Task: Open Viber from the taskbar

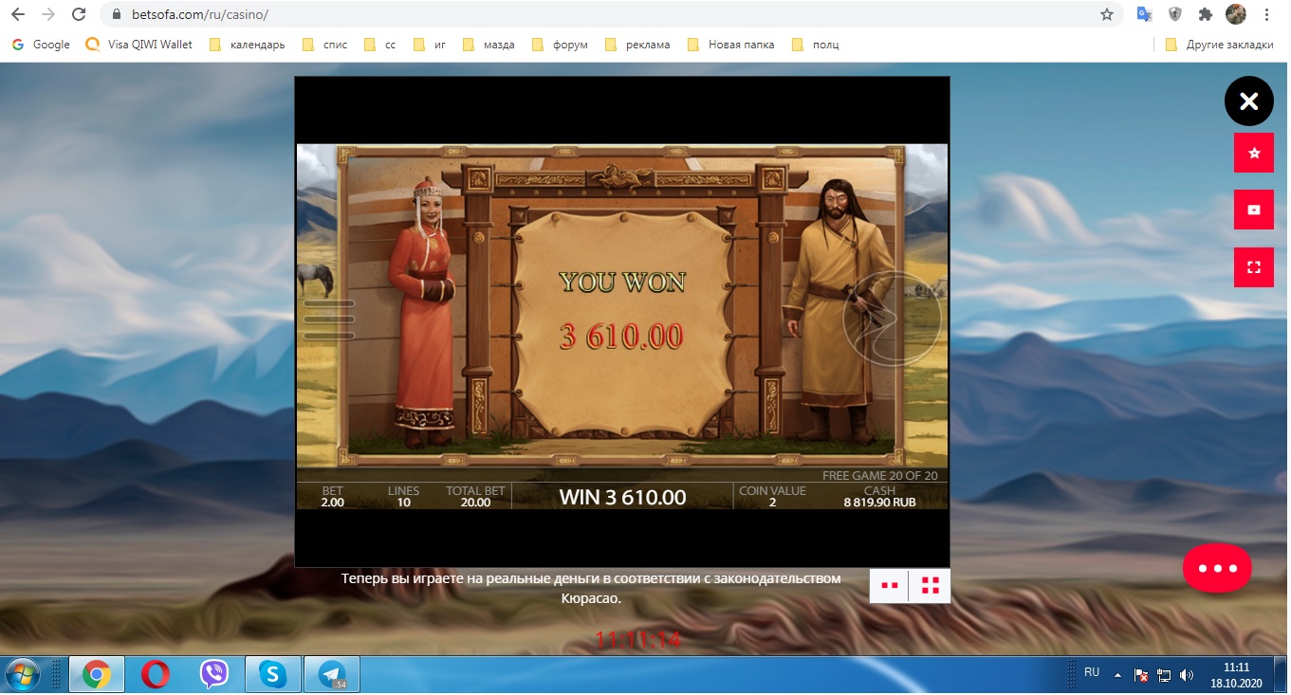Action: coord(213,674)
